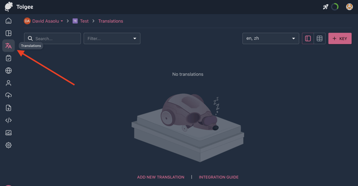Open the developer tools monitor icon
The width and height of the screenshot is (358, 186).
tap(9, 133)
